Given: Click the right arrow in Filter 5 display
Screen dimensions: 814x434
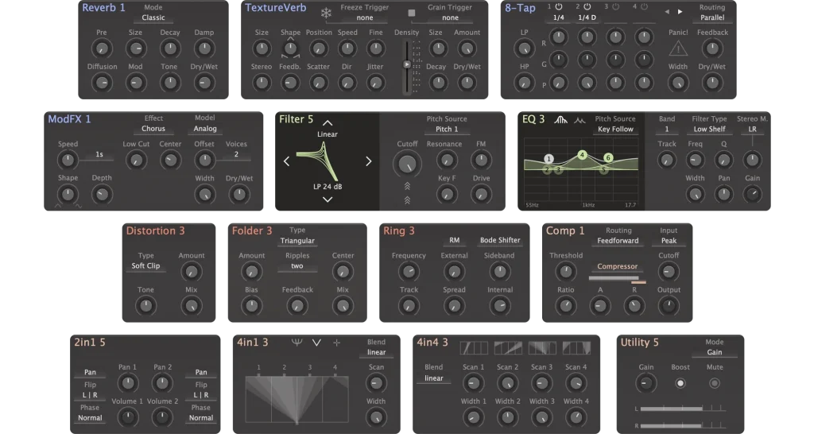Looking at the screenshot, I should pos(368,162).
